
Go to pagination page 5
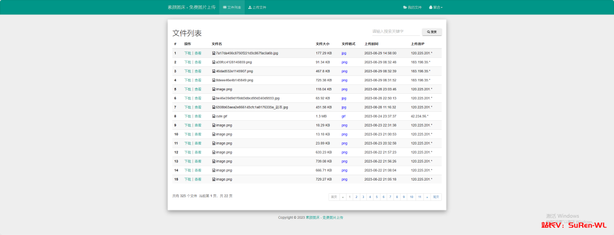click(377, 197)
